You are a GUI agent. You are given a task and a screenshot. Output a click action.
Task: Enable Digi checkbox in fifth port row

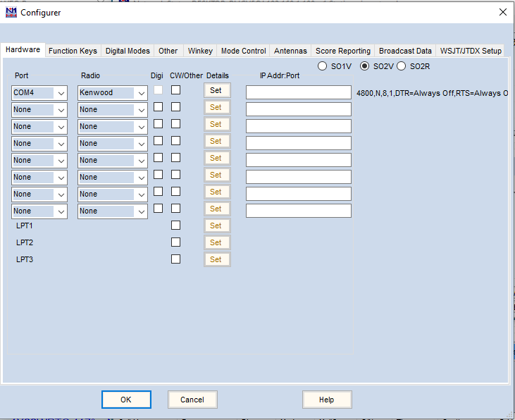pos(158,157)
